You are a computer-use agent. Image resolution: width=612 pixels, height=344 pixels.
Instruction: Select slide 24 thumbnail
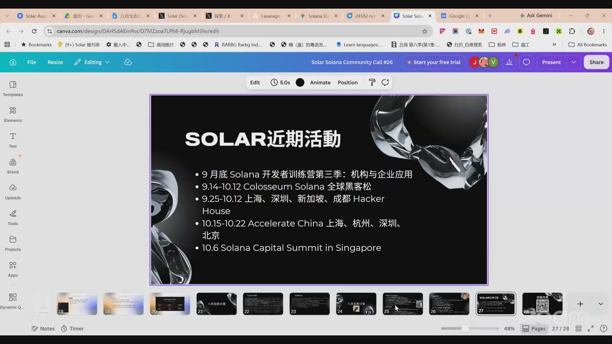[x=356, y=304]
